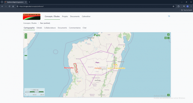The height and width of the screenshot is (103, 193).
Task: Click the map zoom slider handle
Action: pyautogui.click(x=26, y=56)
